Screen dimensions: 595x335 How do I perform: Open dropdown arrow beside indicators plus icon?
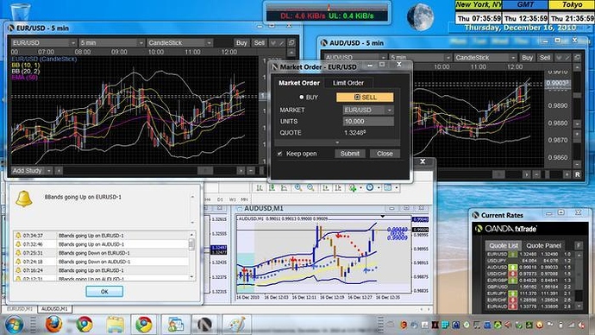click(360, 187)
